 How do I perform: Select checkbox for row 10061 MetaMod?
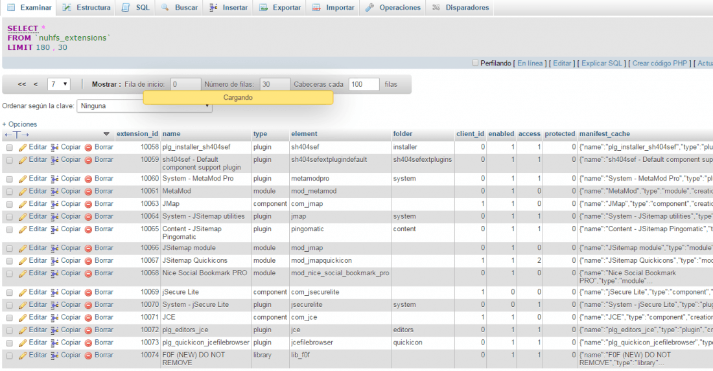10,192
